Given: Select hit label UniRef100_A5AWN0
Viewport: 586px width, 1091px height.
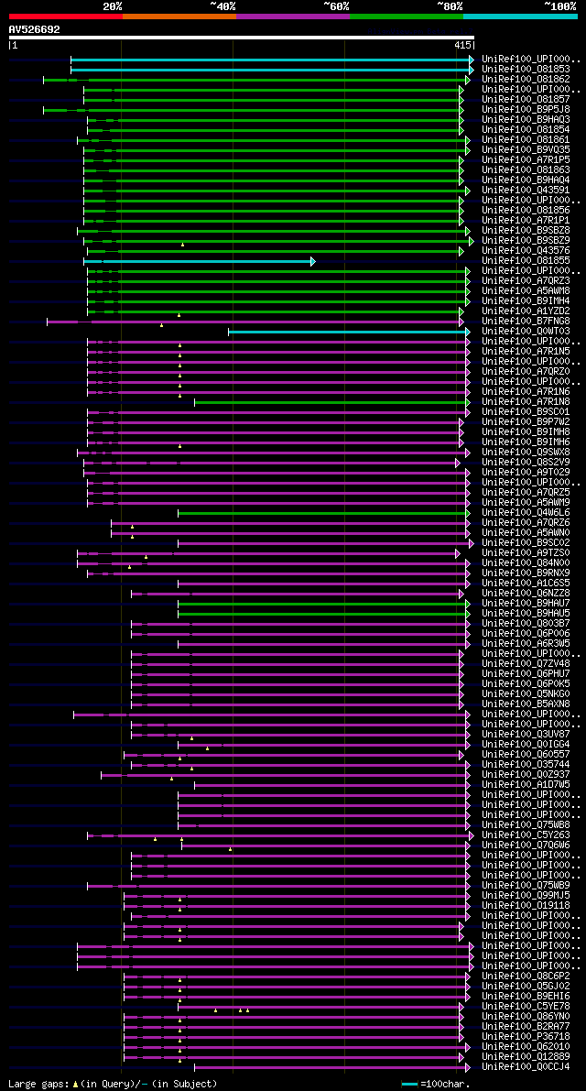Looking at the screenshot, I should coord(526,534).
